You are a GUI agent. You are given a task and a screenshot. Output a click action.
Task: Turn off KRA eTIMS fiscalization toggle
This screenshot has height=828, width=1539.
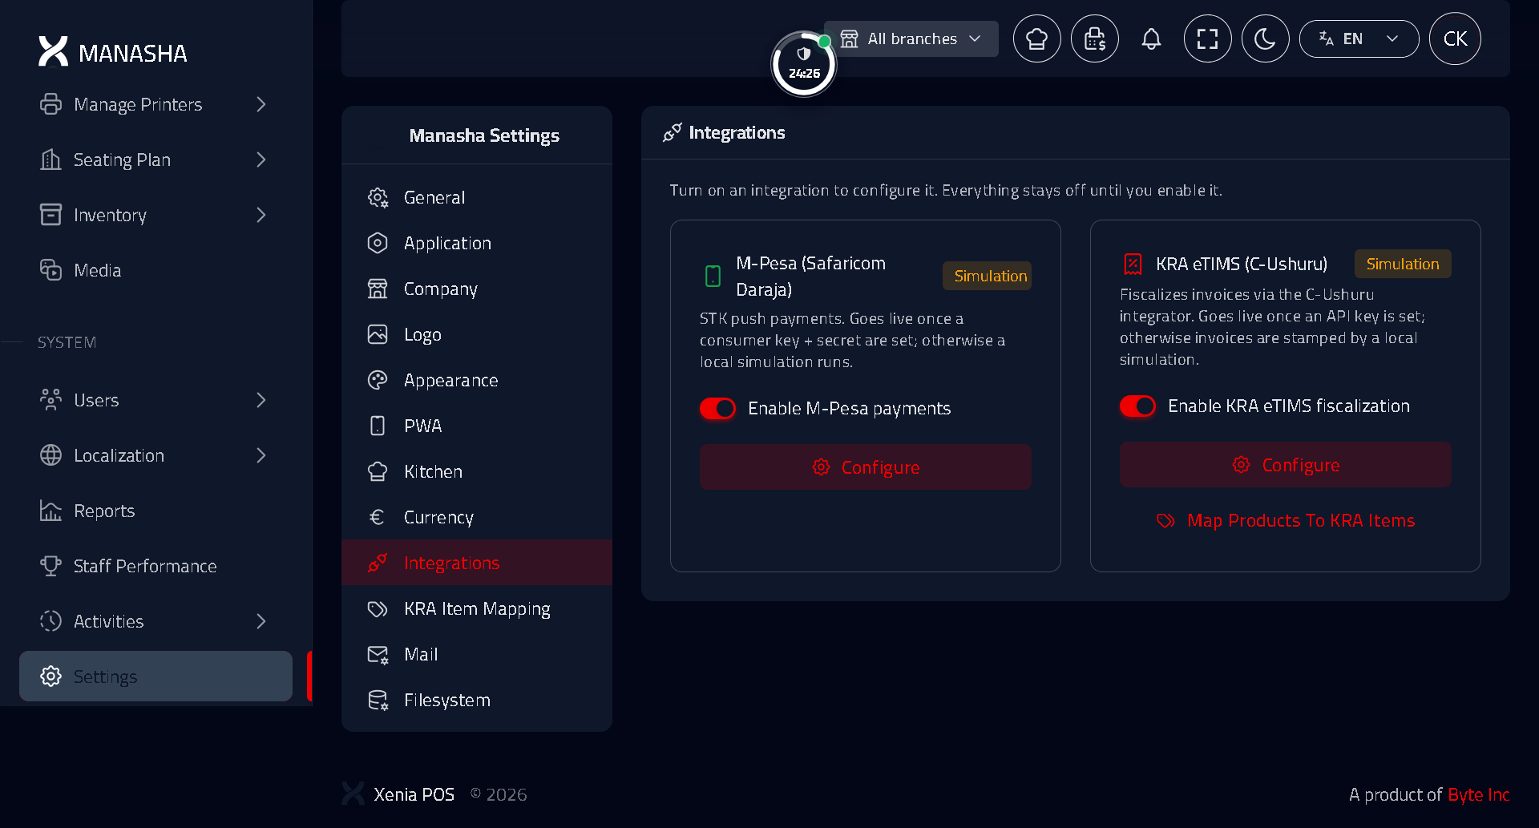coord(1137,406)
